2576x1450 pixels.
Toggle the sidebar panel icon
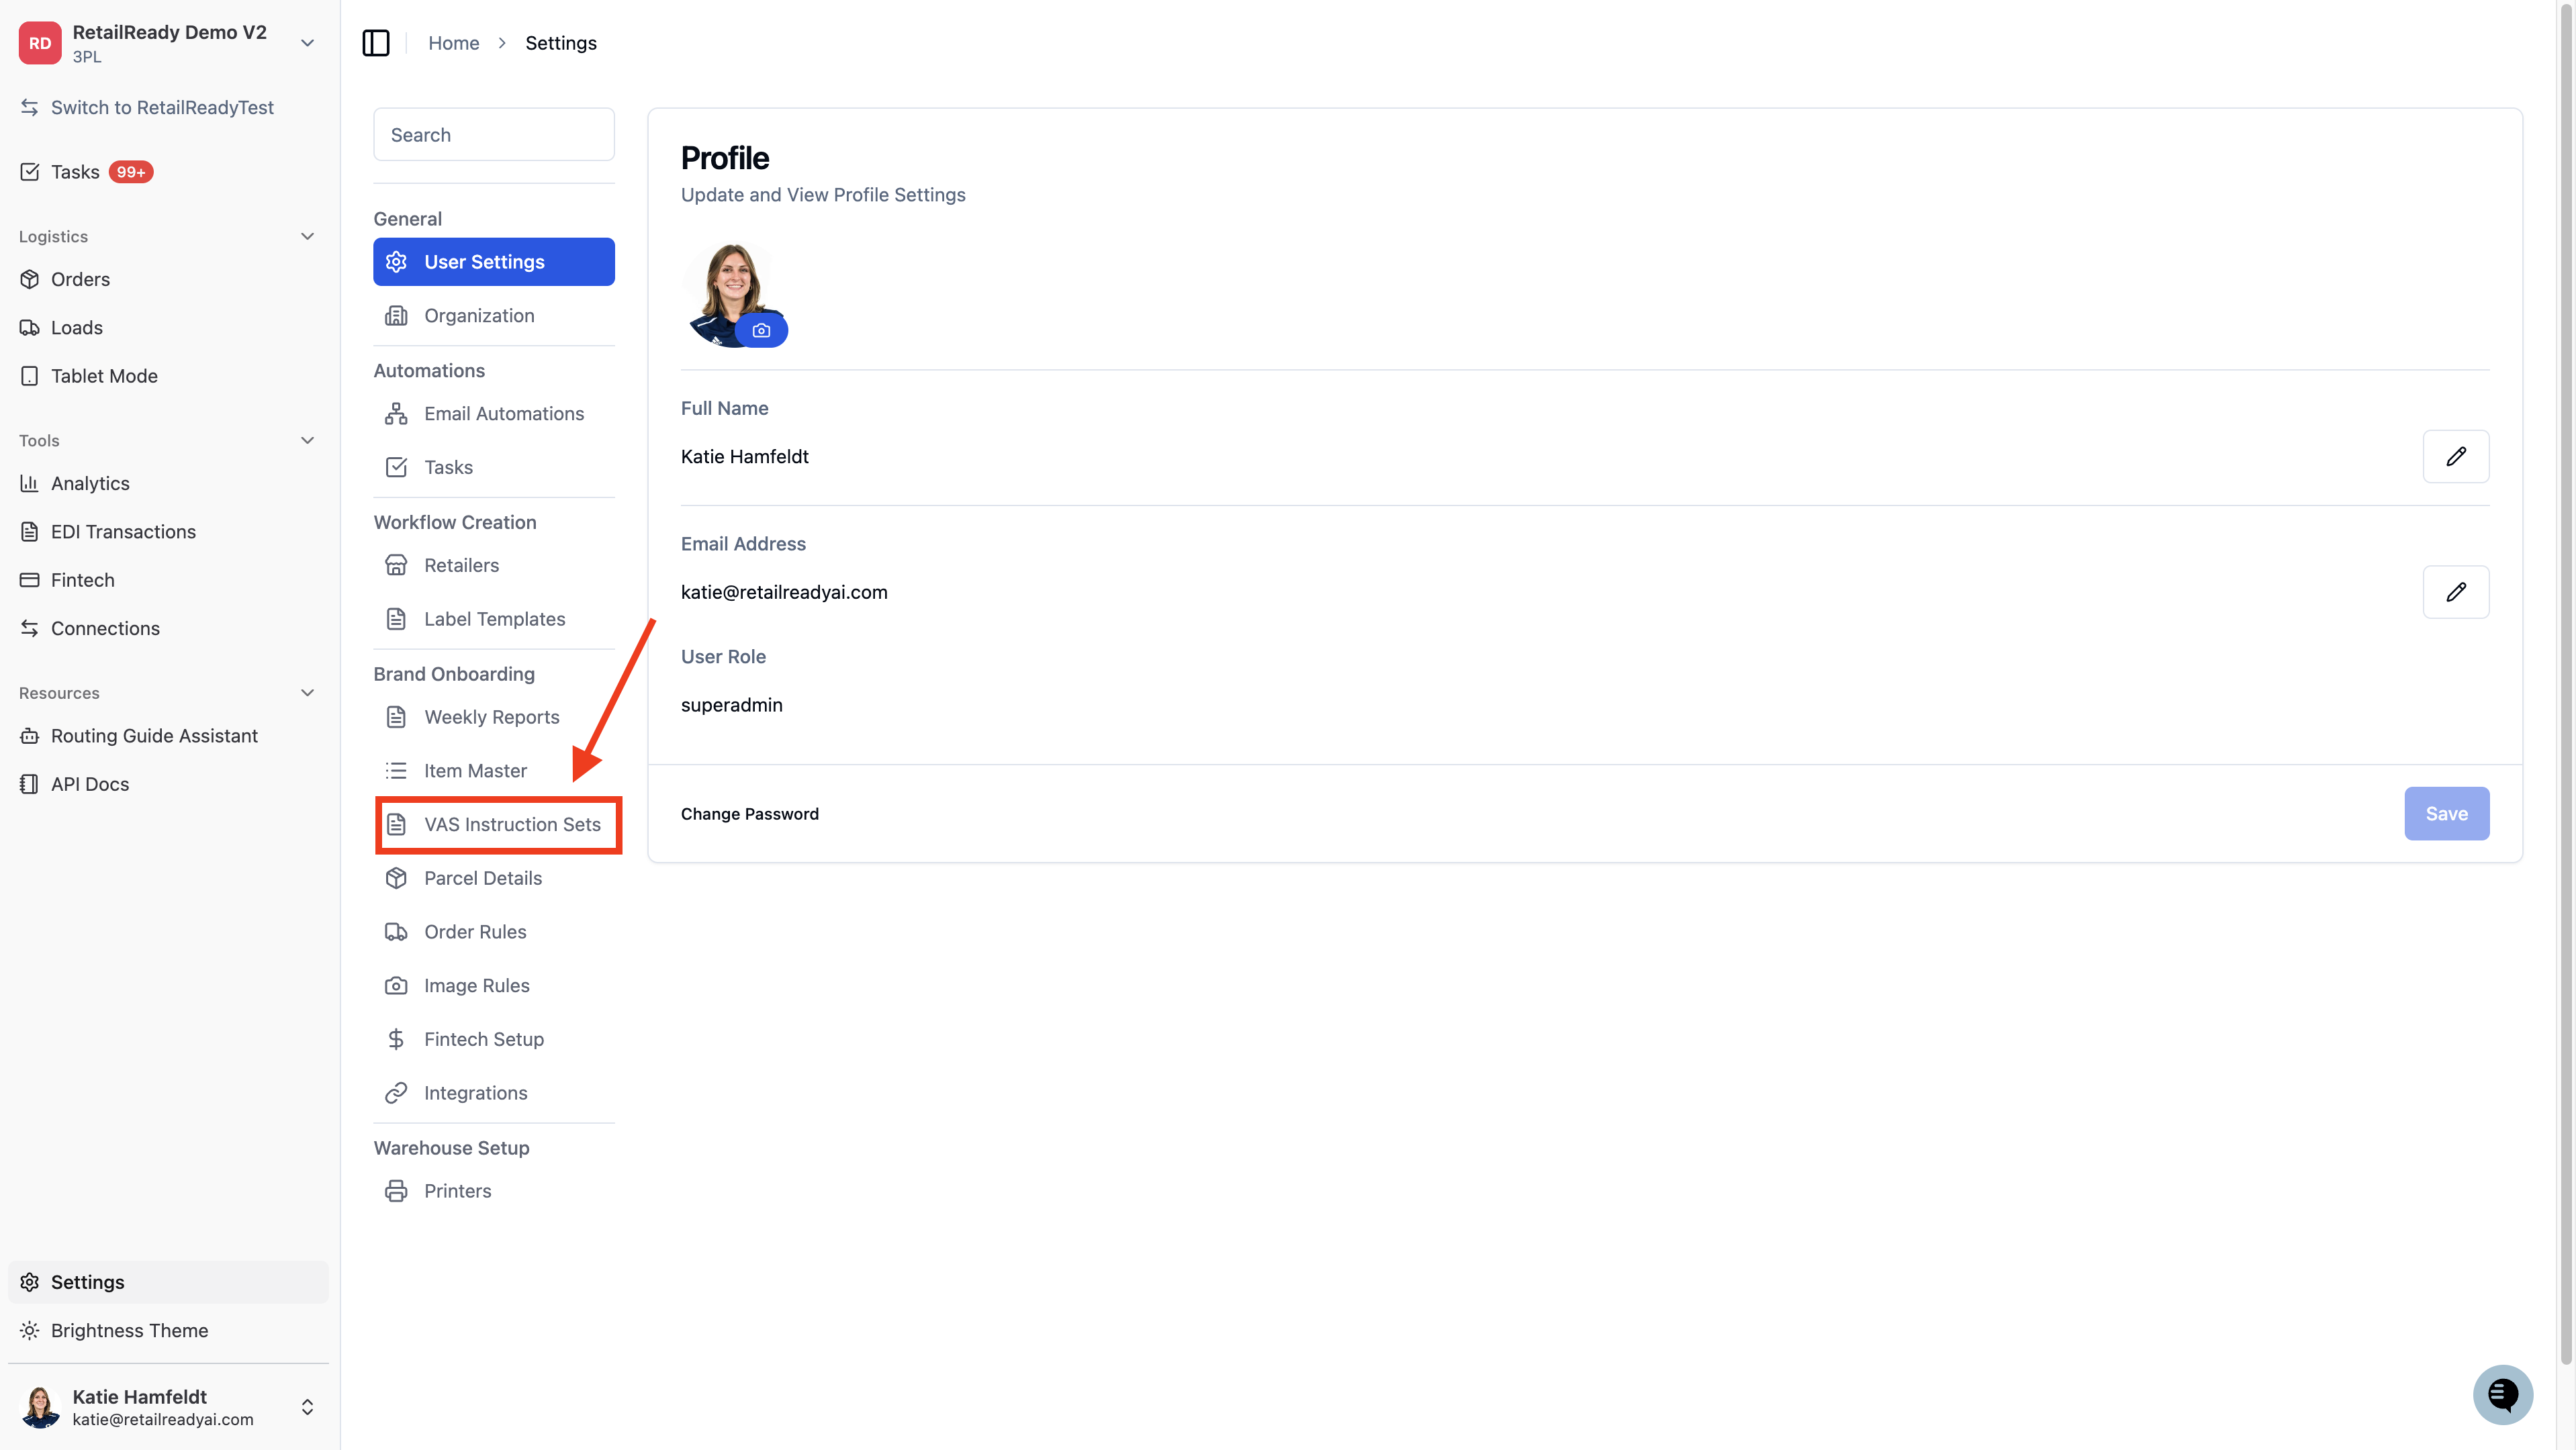pos(376,43)
